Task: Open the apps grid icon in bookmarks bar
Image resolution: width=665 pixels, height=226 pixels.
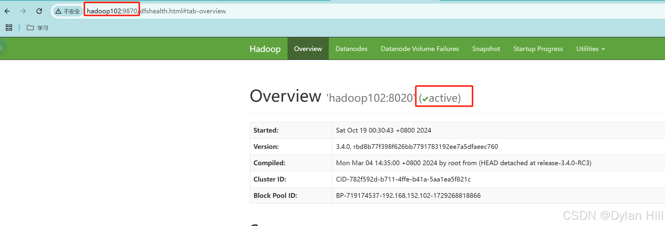Action: (x=9, y=28)
